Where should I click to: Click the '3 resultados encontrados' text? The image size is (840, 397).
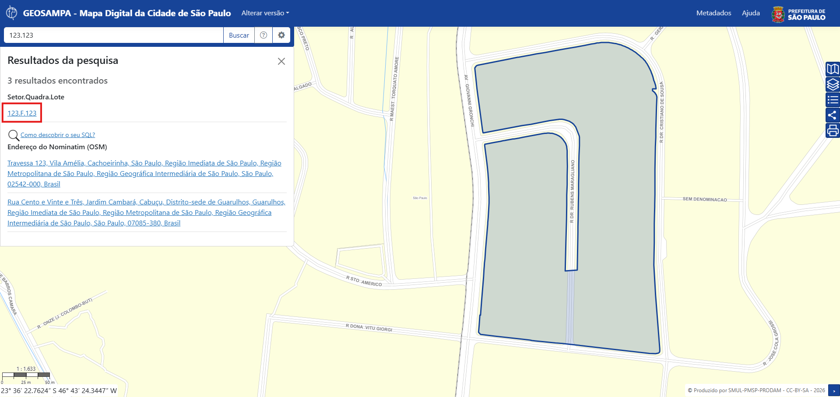point(57,81)
